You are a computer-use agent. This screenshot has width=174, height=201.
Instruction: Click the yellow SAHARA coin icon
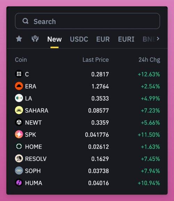(19, 110)
